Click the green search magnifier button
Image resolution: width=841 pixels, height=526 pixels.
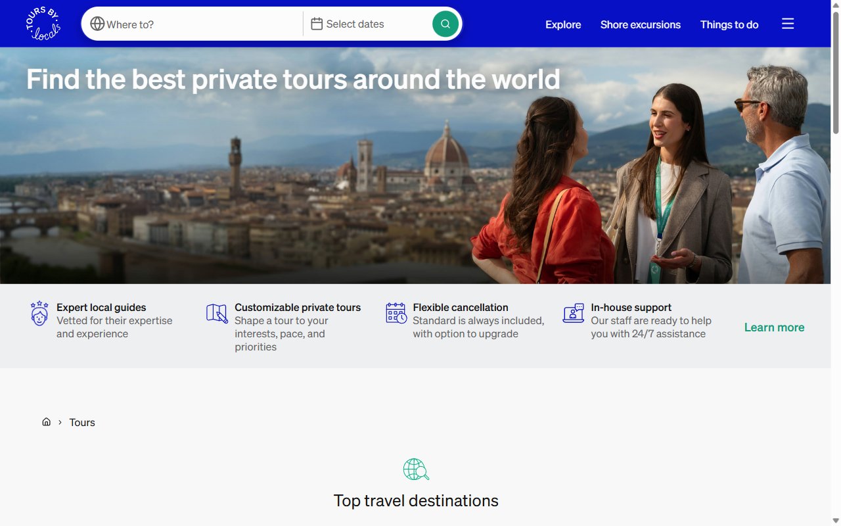[445, 24]
